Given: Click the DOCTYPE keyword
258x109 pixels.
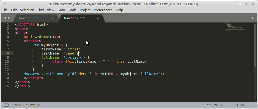Looking at the screenshot, I should pos(27,25).
